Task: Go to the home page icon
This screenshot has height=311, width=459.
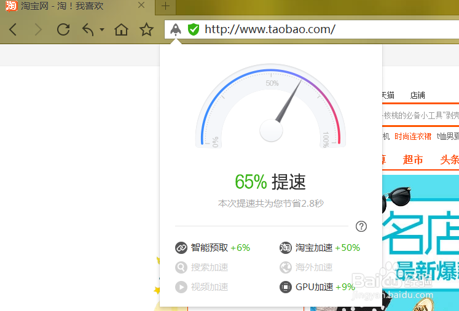Action: [x=121, y=29]
